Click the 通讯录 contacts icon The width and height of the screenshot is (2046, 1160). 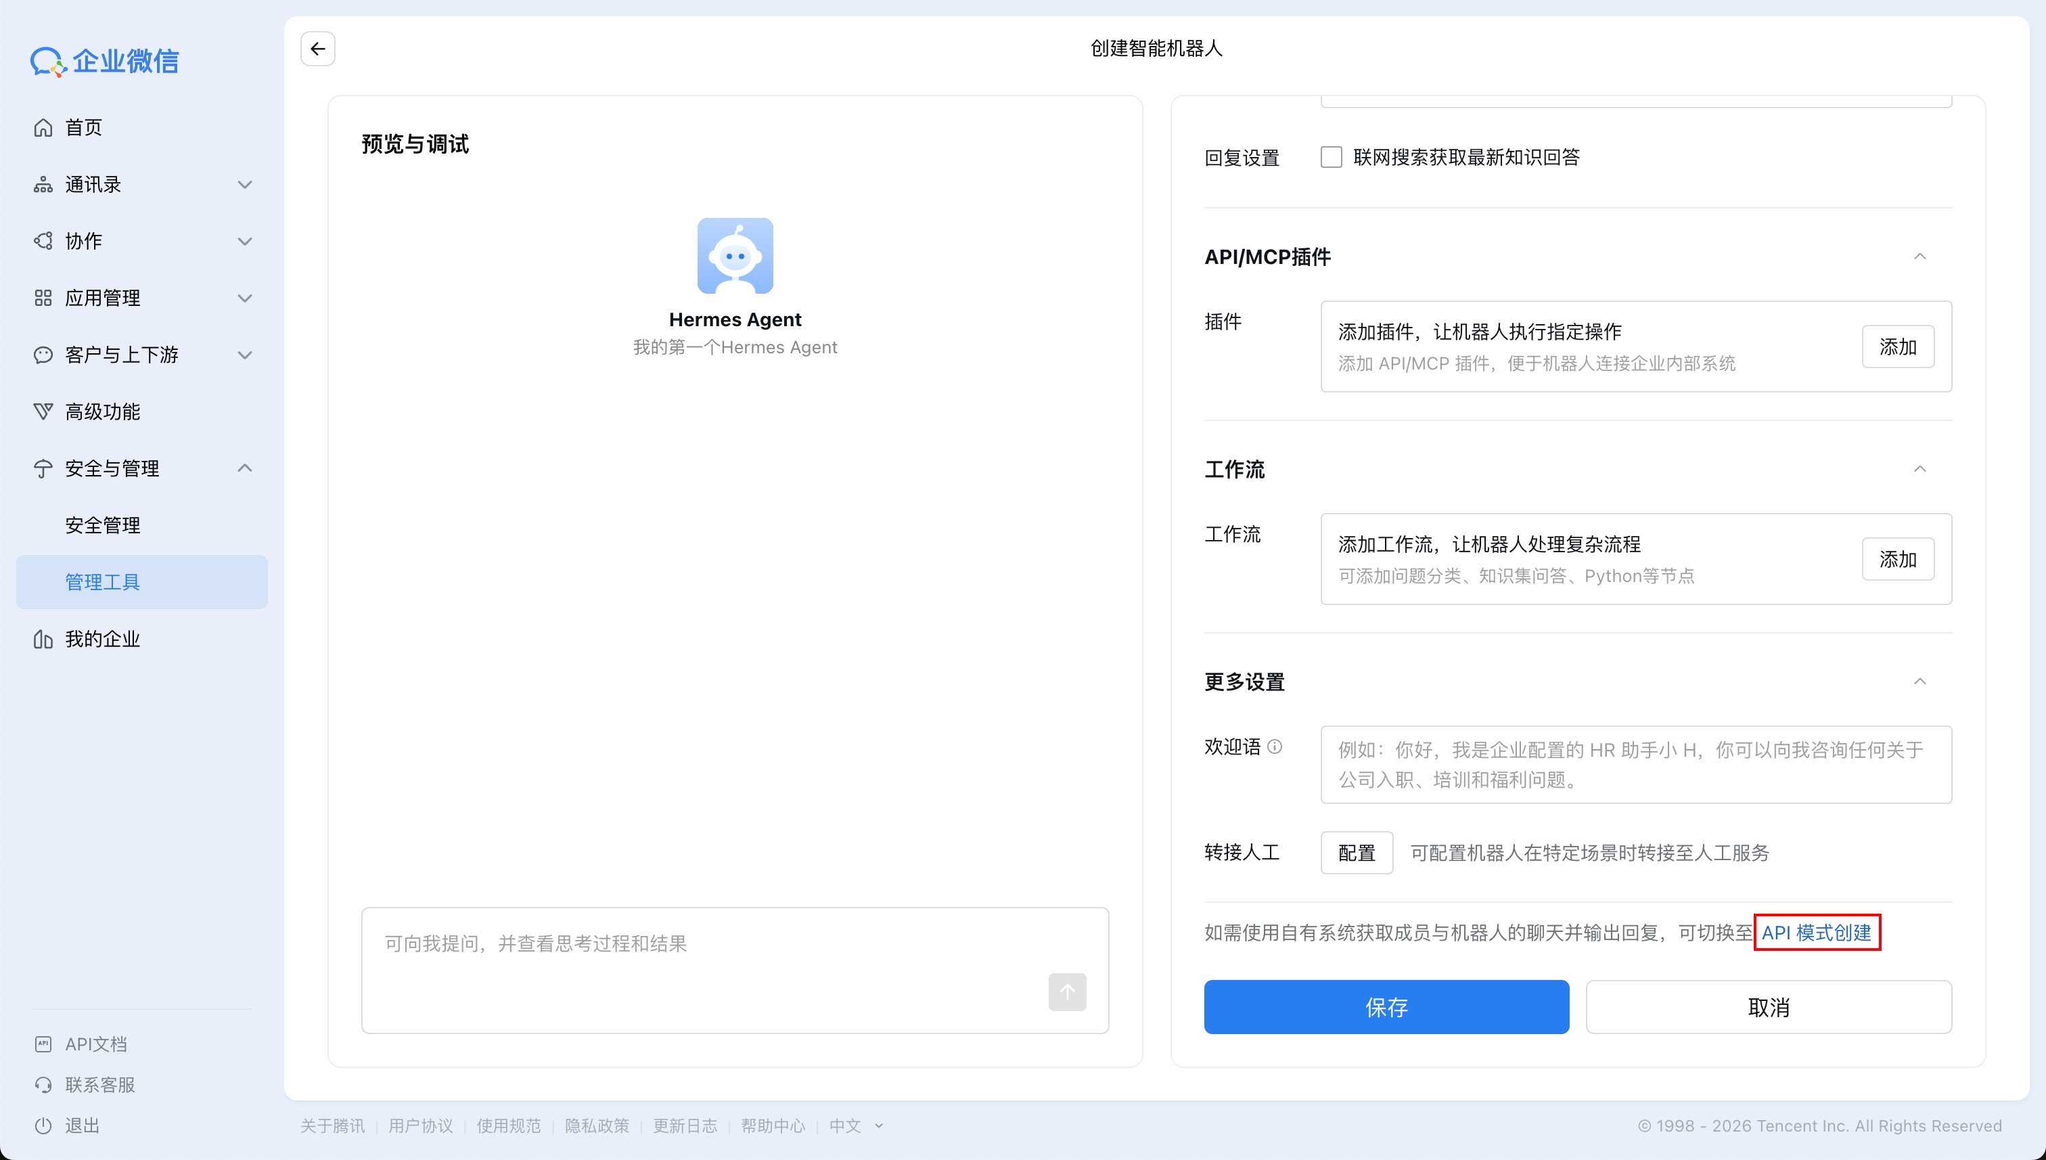[44, 184]
